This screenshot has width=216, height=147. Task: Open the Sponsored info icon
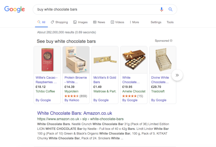[171, 41]
